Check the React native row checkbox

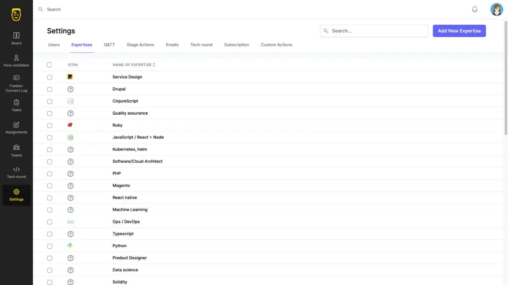pos(50,198)
